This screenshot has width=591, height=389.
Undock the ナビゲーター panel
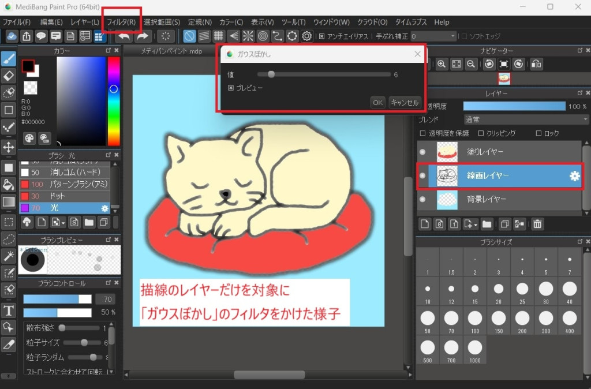coord(579,50)
